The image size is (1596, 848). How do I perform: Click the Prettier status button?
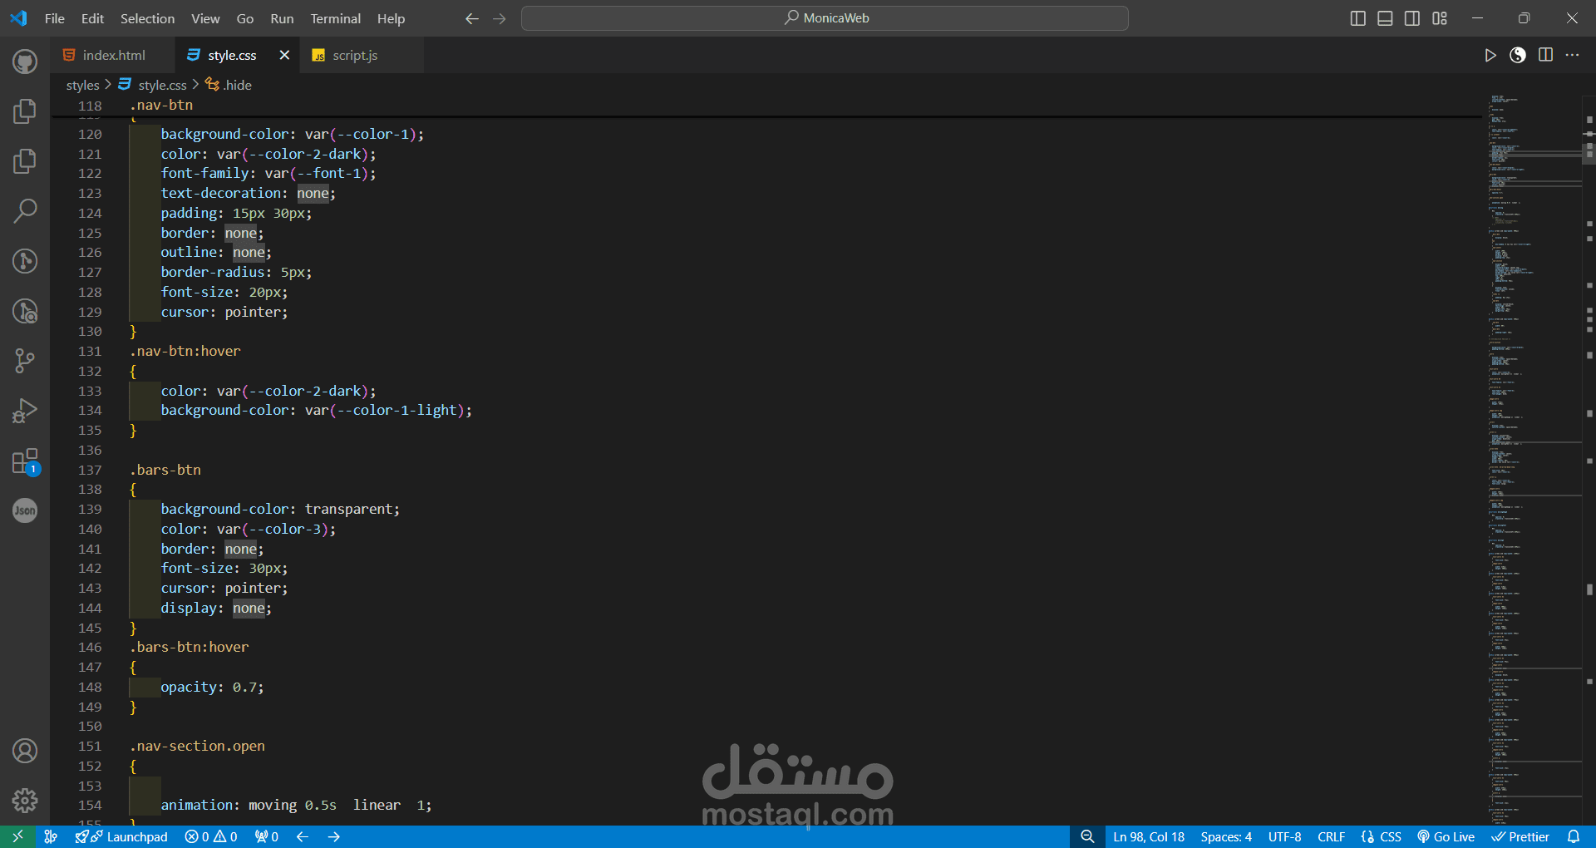click(x=1520, y=836)
